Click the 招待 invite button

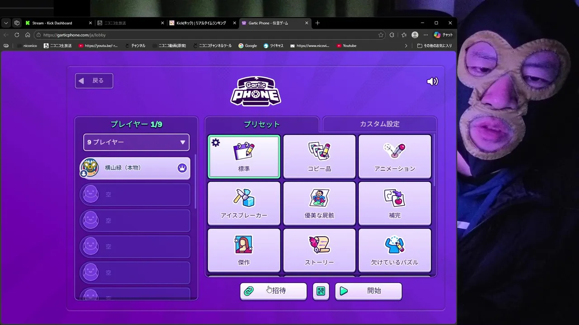coord(273,291)
